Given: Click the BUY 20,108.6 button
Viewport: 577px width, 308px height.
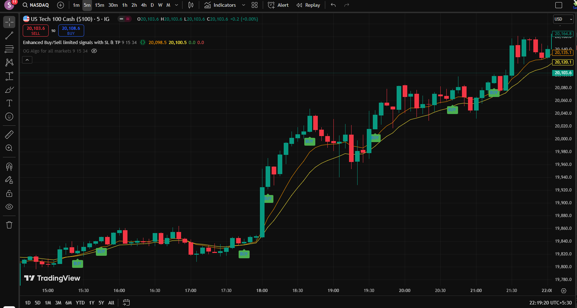Looking at the screenshot, I should pyautogui.click(x=71, y=31).
